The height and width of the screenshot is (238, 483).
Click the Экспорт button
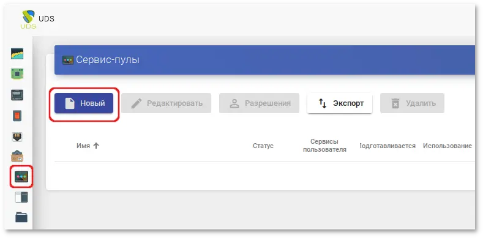[x=340, y=103]
